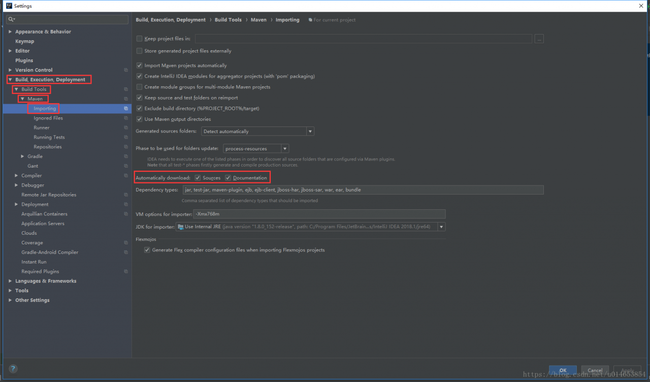
Task: Open help with the question mark icon
Action: (13, 369)
